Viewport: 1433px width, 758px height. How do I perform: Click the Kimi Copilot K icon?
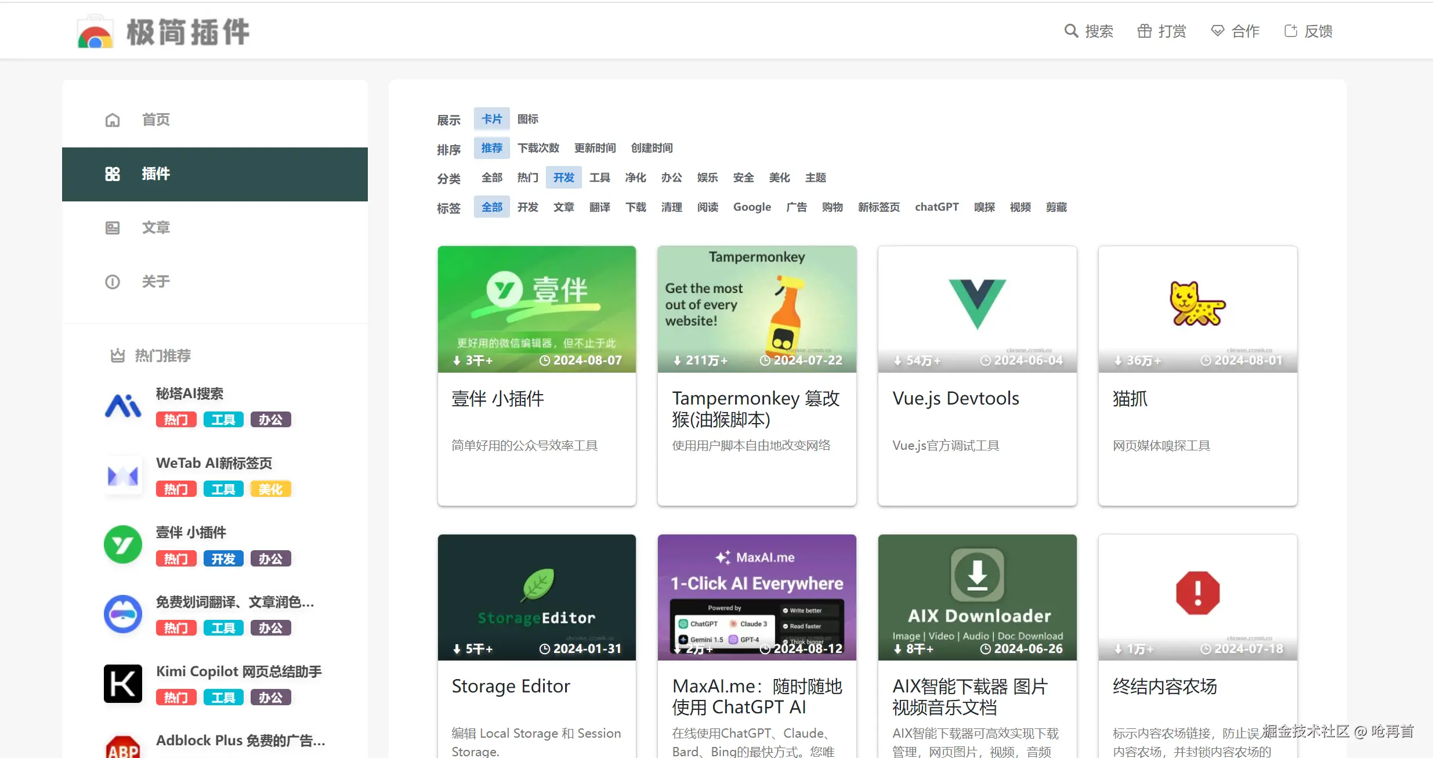[123, 683]
